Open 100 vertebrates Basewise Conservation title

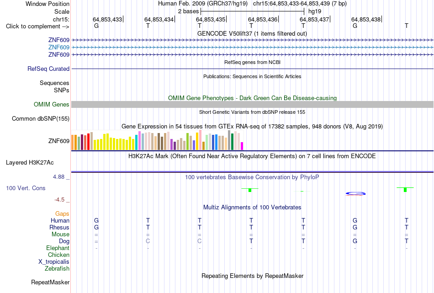pyautogui.click(x=252, y=177)
